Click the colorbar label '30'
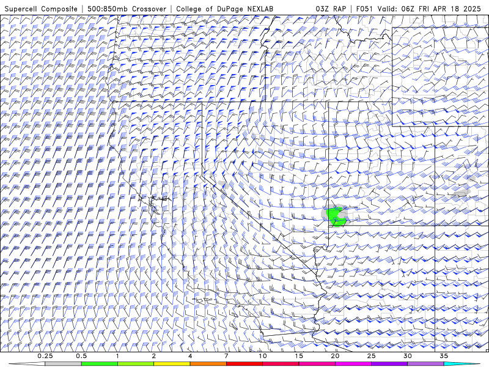This screenshot has width=489, height=367. [408, 356]
